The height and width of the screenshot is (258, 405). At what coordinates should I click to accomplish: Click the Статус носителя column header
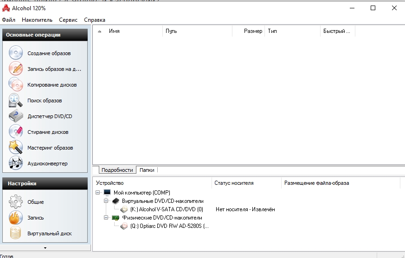(x=246, y=183)
